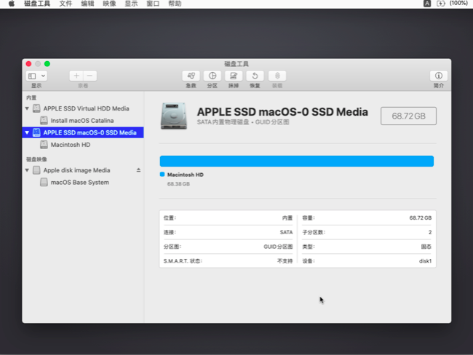
Task: Click the input method A icon in menu bar
Action: click(427, 4)
